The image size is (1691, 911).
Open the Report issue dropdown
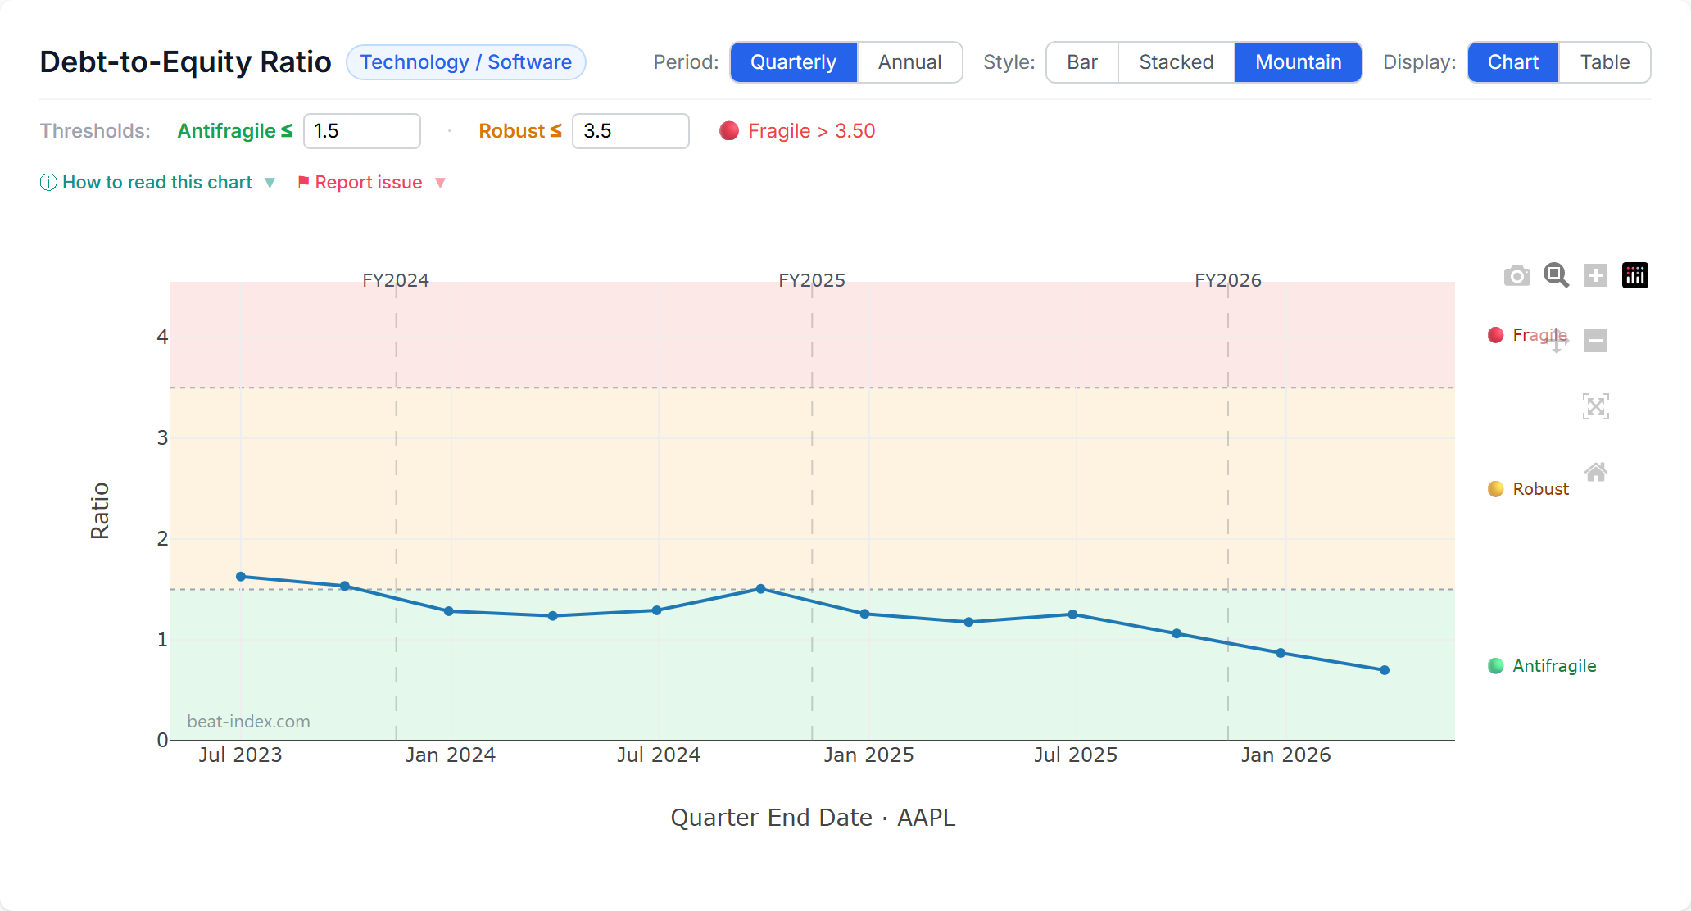coord(371,182)
